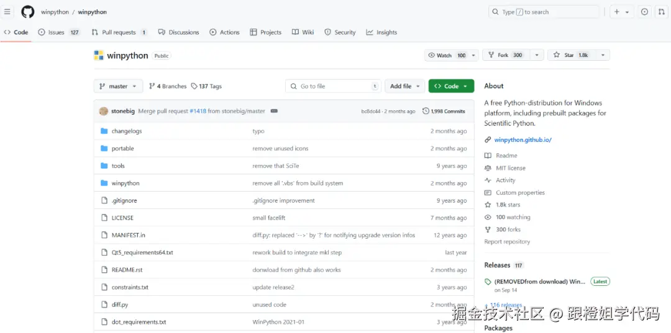The width and height of the screenshot is (671, 333).
Task: Open the latest release (REMOVEDfrom download) link
Action: coord(539,282)
